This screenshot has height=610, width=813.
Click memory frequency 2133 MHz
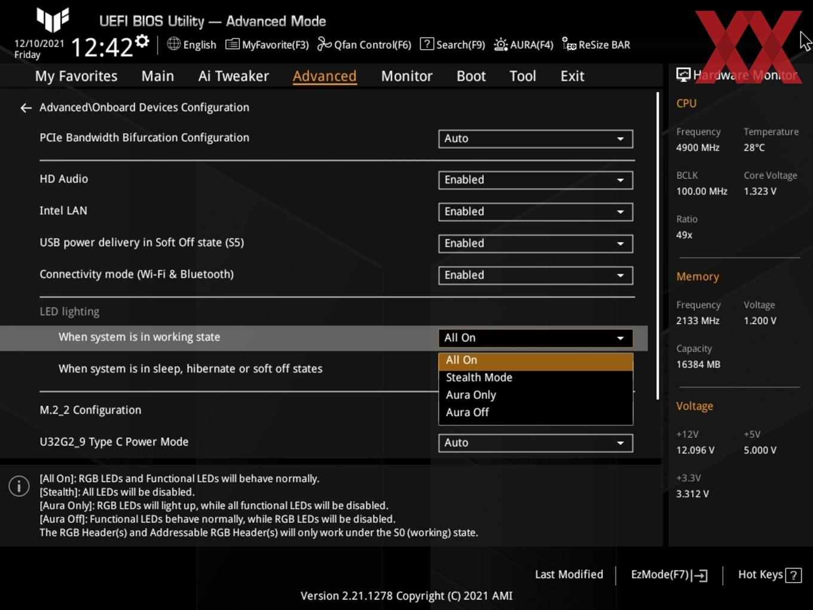click(698, 321)
